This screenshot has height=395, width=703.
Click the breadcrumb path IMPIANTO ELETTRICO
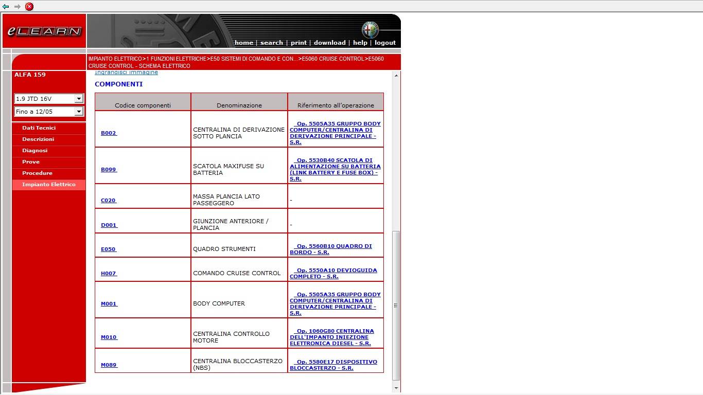click(x=115, y=59)
